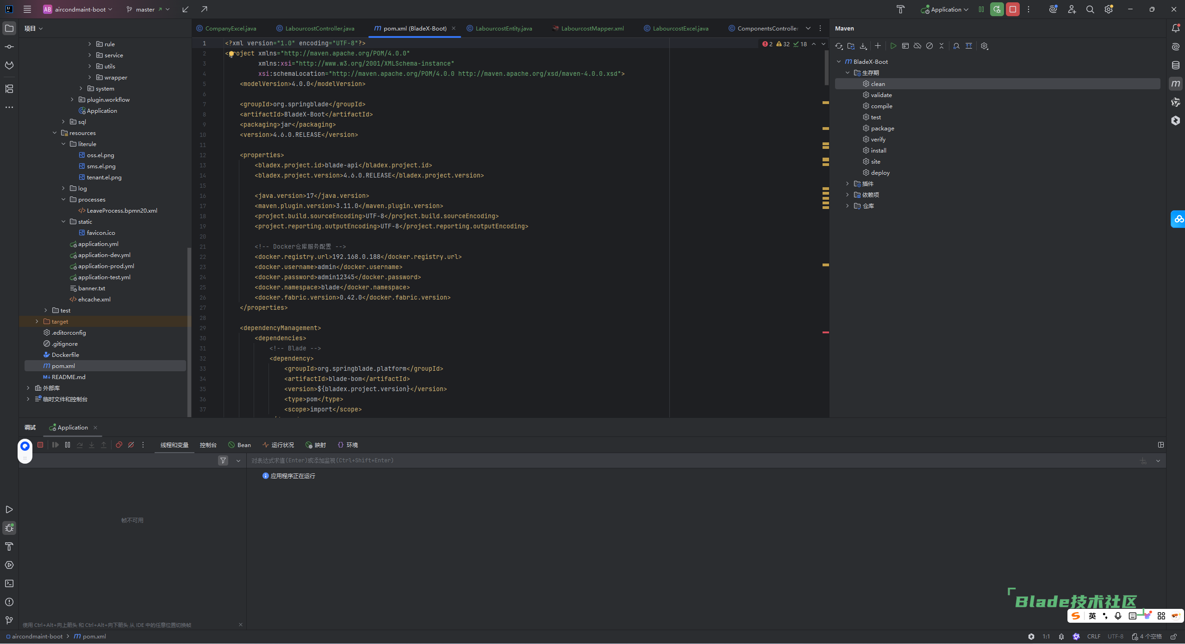Open Git tool window at bottom left
This screenshot has height=644, width=1185.
pos(9,620)
